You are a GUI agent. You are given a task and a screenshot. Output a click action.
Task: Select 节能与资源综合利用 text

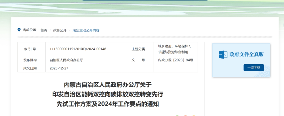173,52
